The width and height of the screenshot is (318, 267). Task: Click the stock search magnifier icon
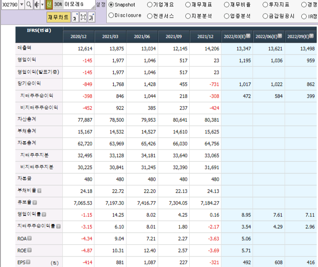(x=29, y=4)
